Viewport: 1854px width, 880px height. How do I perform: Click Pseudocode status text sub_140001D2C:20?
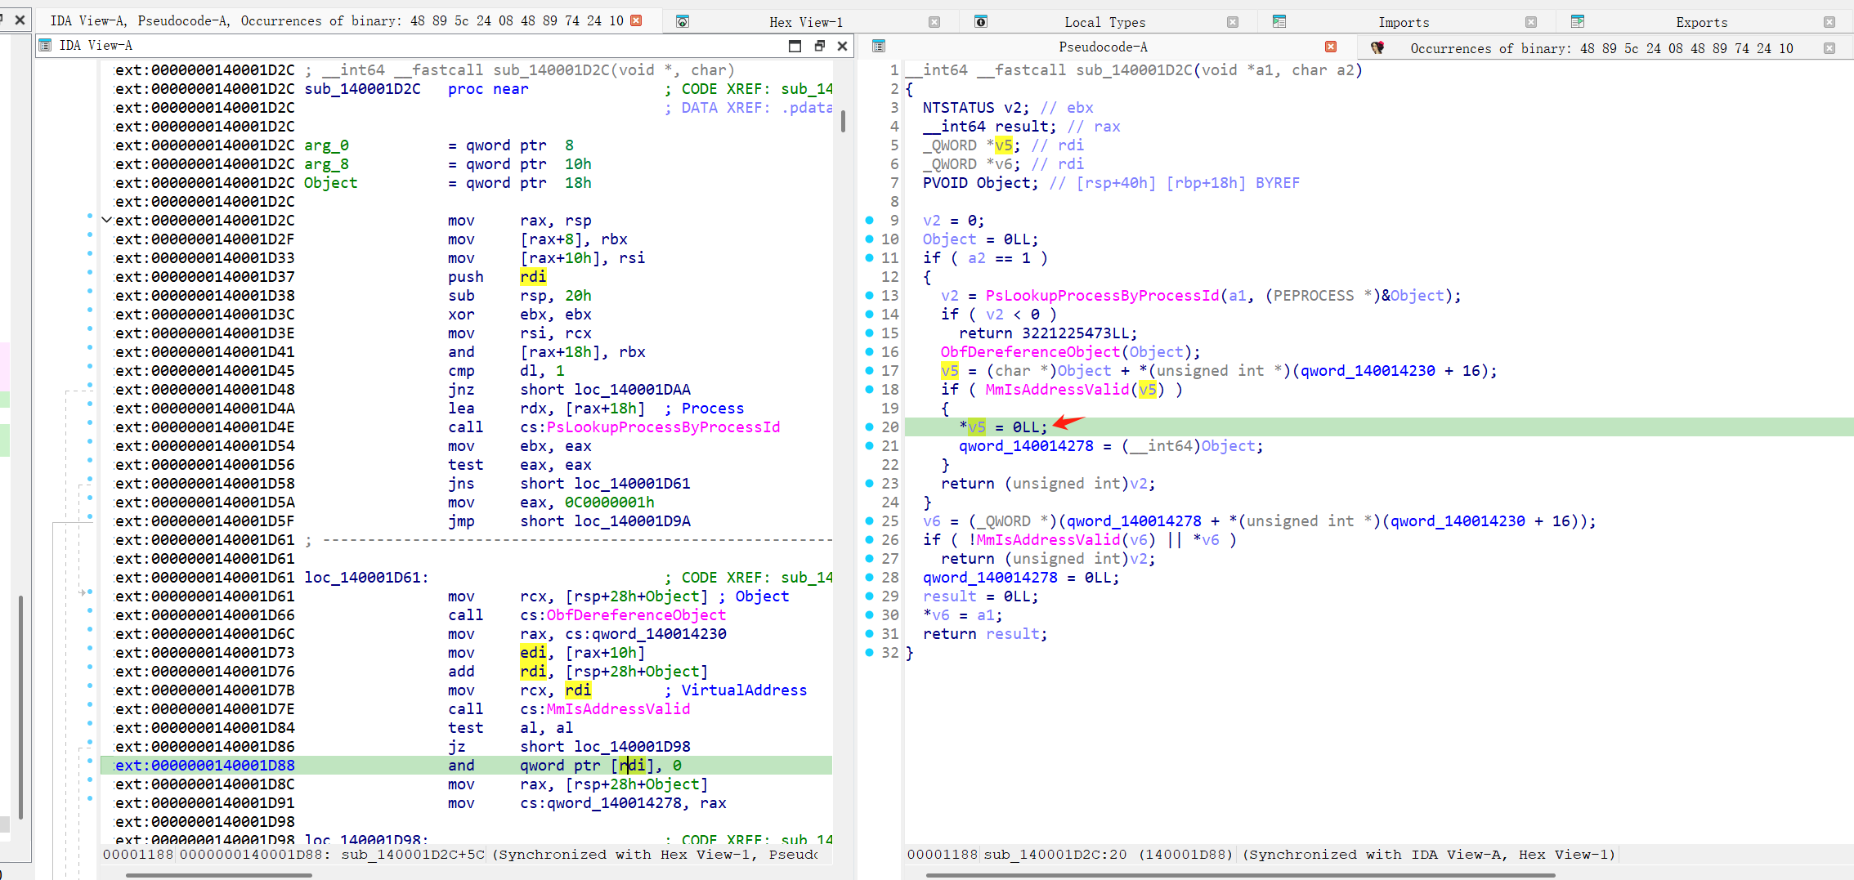point(1055,854)
